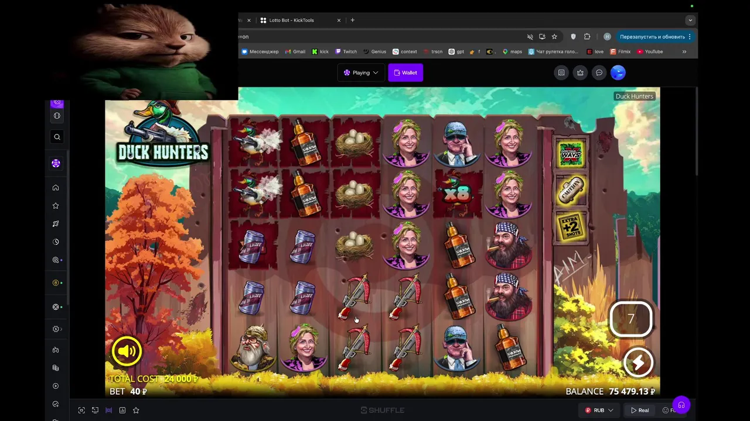This screenshot has width=750, height=421.
Task: Open the YouTube bookmark
Action: click(x=650, y=51)
